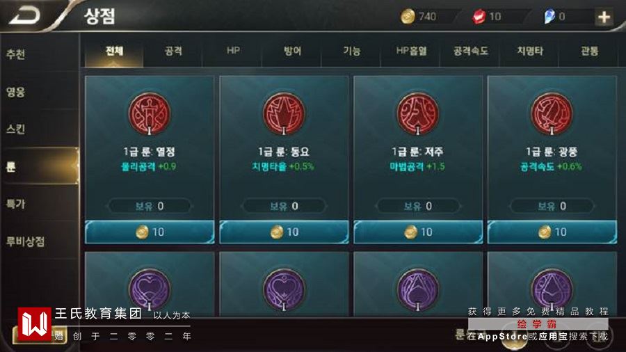Screen dimensions: 626x352
Task: Select the 1급 룬: 광풍 red rune icon
Action: pos(552,114)
